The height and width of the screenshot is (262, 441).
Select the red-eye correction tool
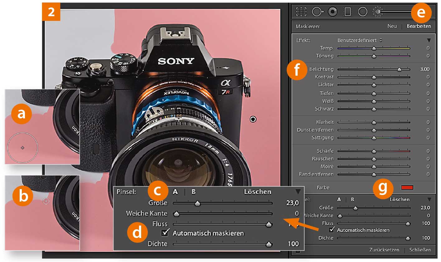tap(333, 12)
